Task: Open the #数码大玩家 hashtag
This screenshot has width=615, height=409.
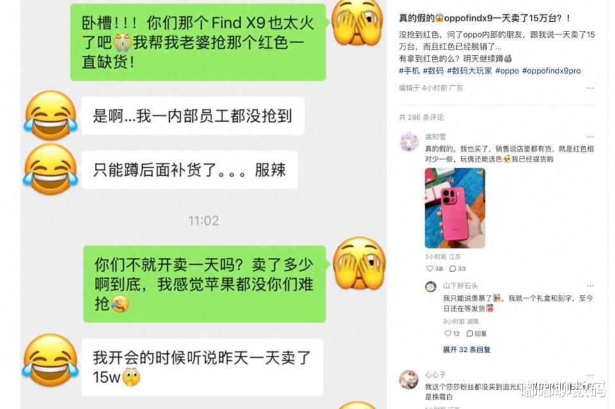Action: click(469, 71)
